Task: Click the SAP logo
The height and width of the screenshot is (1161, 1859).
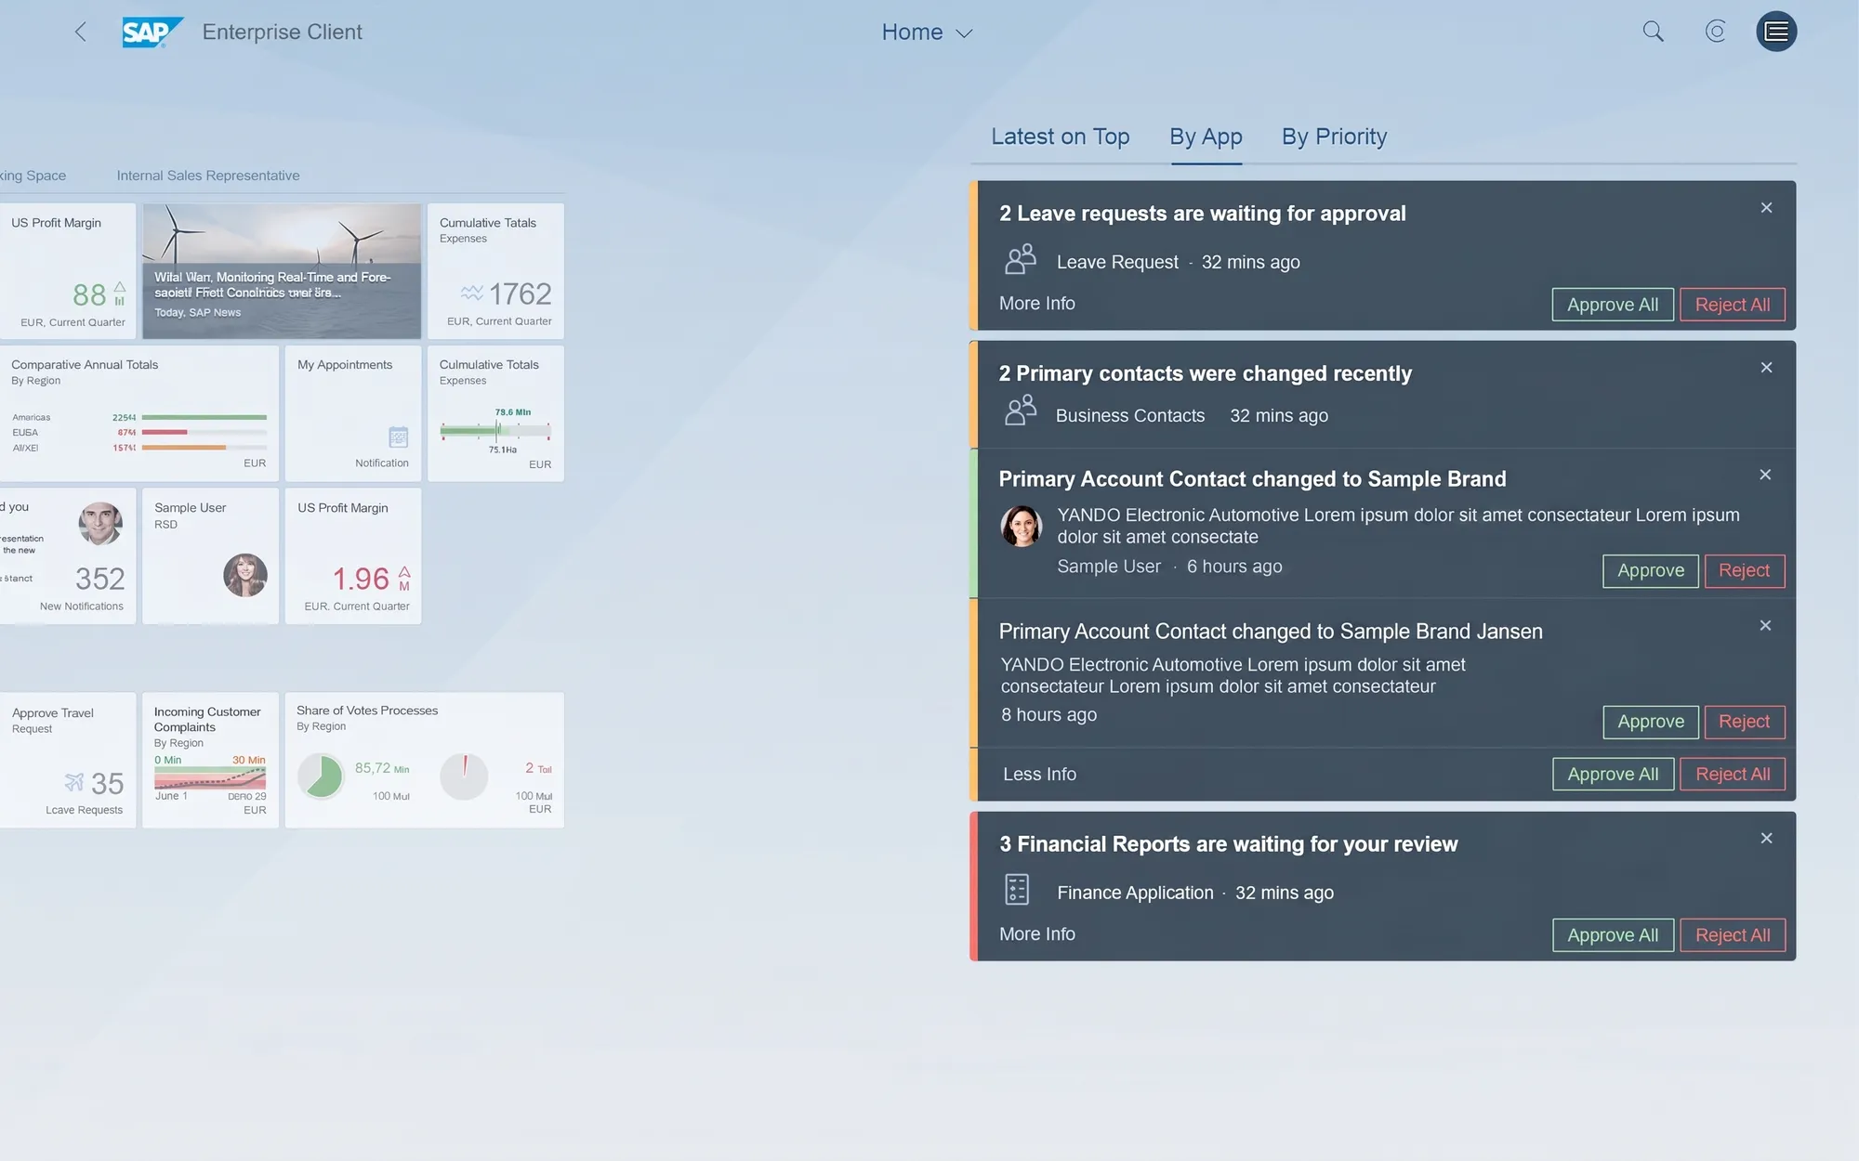Action: click(x=152, y=33)
